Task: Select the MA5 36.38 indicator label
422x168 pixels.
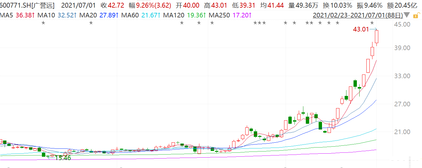Action: point(17,15)
